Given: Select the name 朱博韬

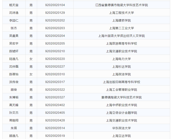Looking at the screenshot, I should pyautogui.click(x=14, y=97).
